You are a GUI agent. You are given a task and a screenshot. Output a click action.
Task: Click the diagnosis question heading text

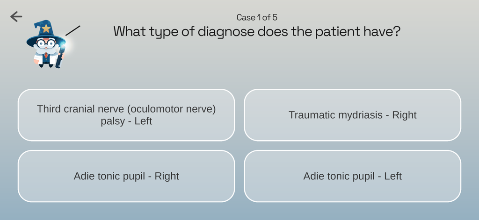[257, 32]
